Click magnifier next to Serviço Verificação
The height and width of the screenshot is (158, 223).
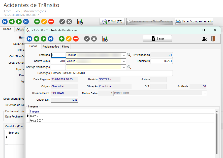point(129,67)
